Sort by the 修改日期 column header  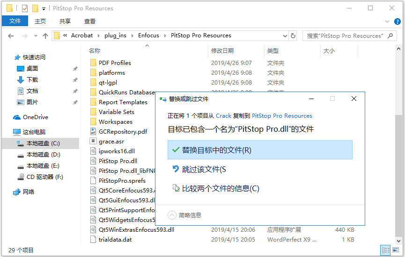click(222, 51)
